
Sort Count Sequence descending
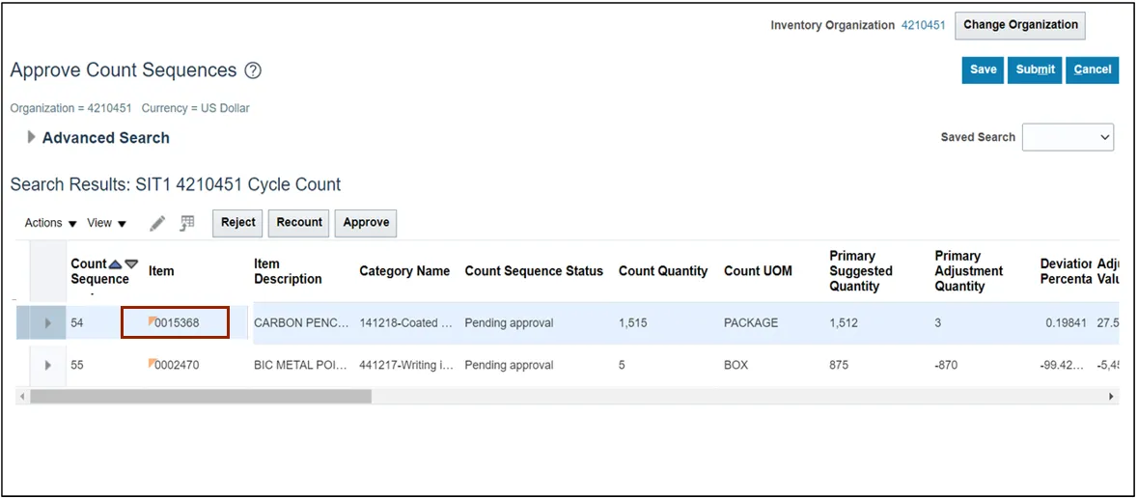point(131,263)
